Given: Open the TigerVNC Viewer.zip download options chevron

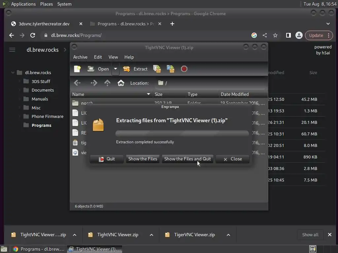Looking at the screenshot, I should (228, 235).
